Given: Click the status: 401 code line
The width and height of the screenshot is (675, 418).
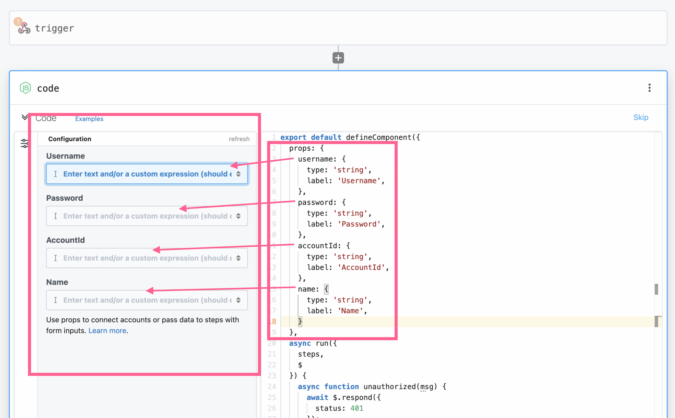Looking at the screenshot, I should coord(339,408).
